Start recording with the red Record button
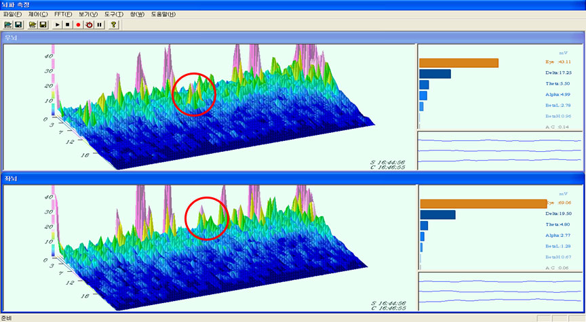Viewport: 586px width, 322px height. click(78, 24)
